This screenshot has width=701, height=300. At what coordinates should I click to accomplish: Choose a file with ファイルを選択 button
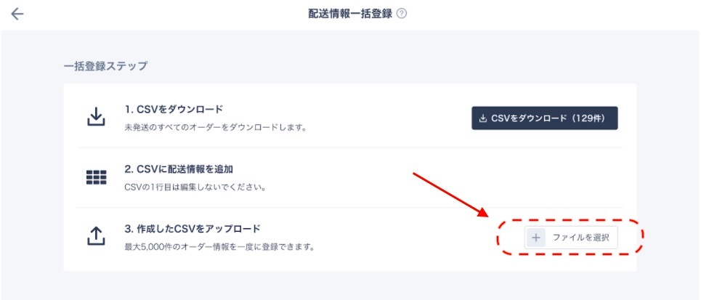click(571, 238)
